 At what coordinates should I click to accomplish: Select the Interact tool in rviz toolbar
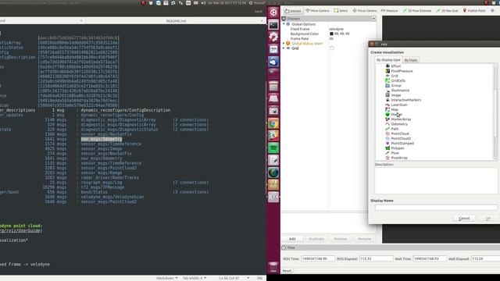tap(293, 11)
